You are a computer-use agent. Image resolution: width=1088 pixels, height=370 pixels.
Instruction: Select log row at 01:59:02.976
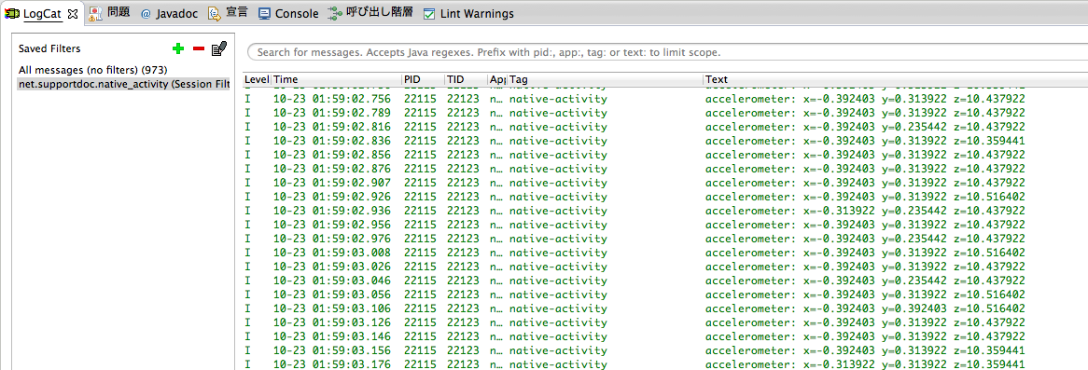(x=665, y=239)
